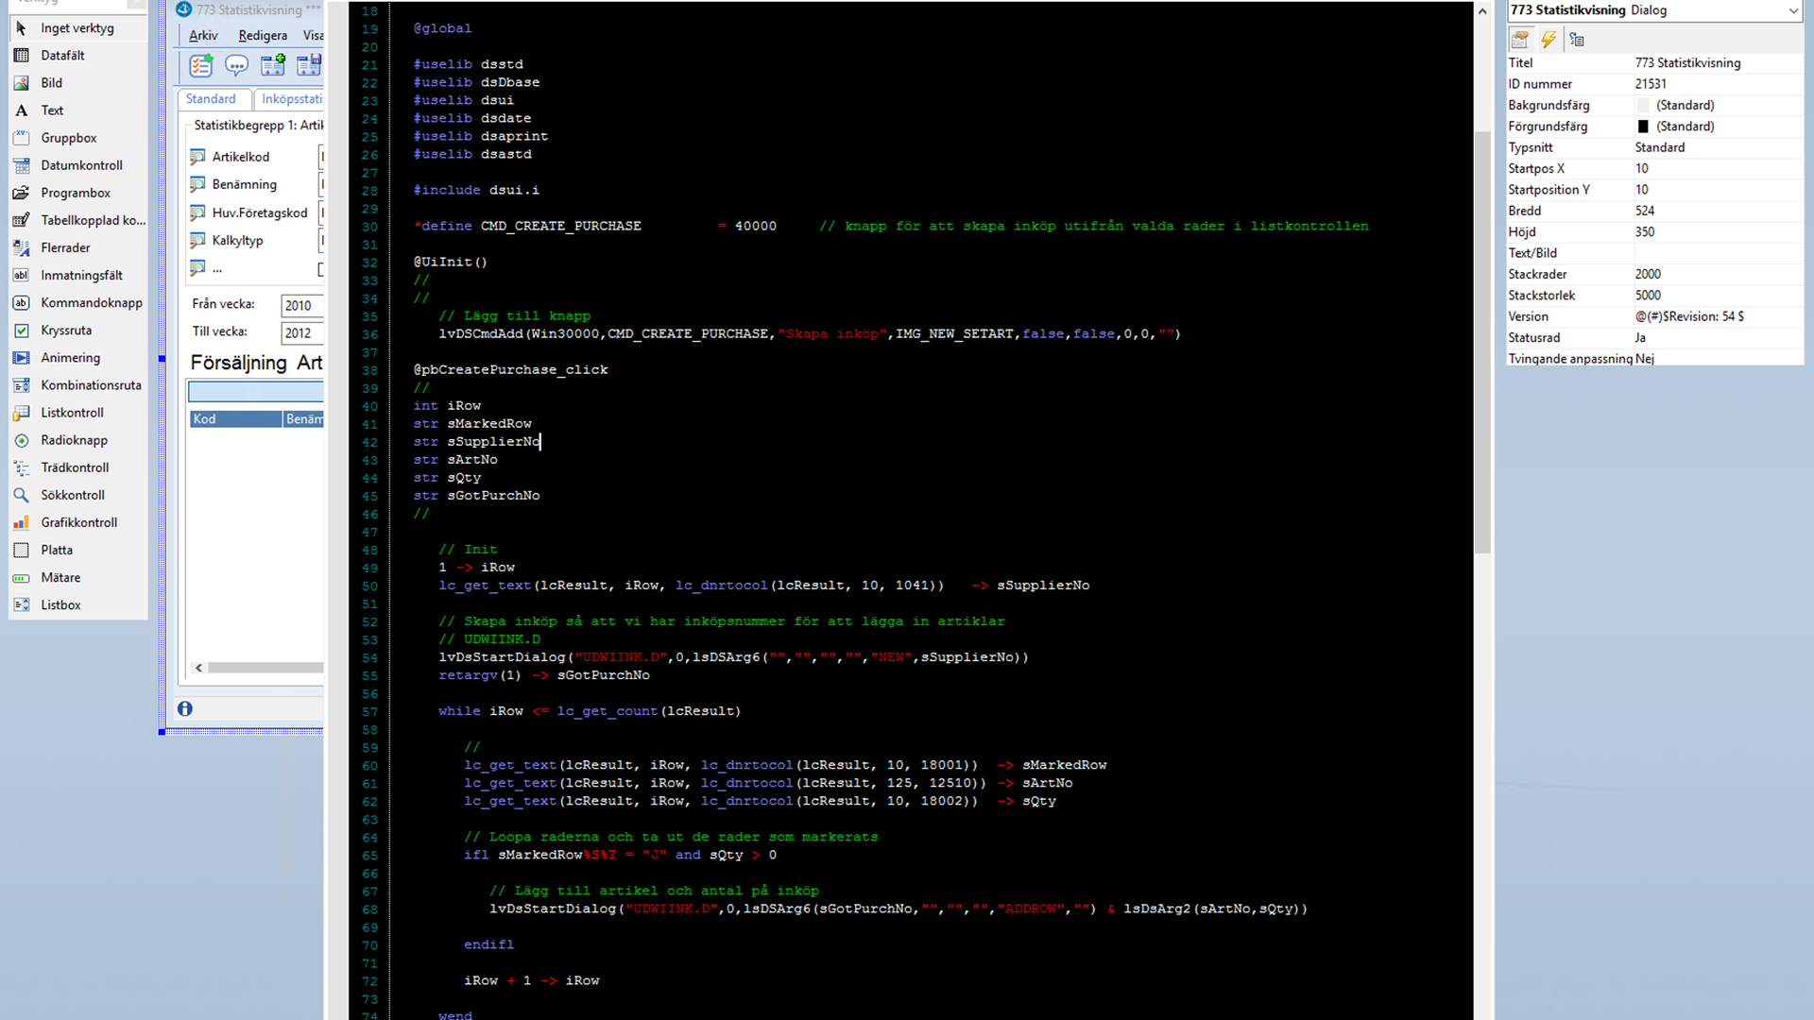This screenshot has height=1020, width=1814.
Task: Select the Listkontroll tool in toolbox
Action: coord(72,413)
